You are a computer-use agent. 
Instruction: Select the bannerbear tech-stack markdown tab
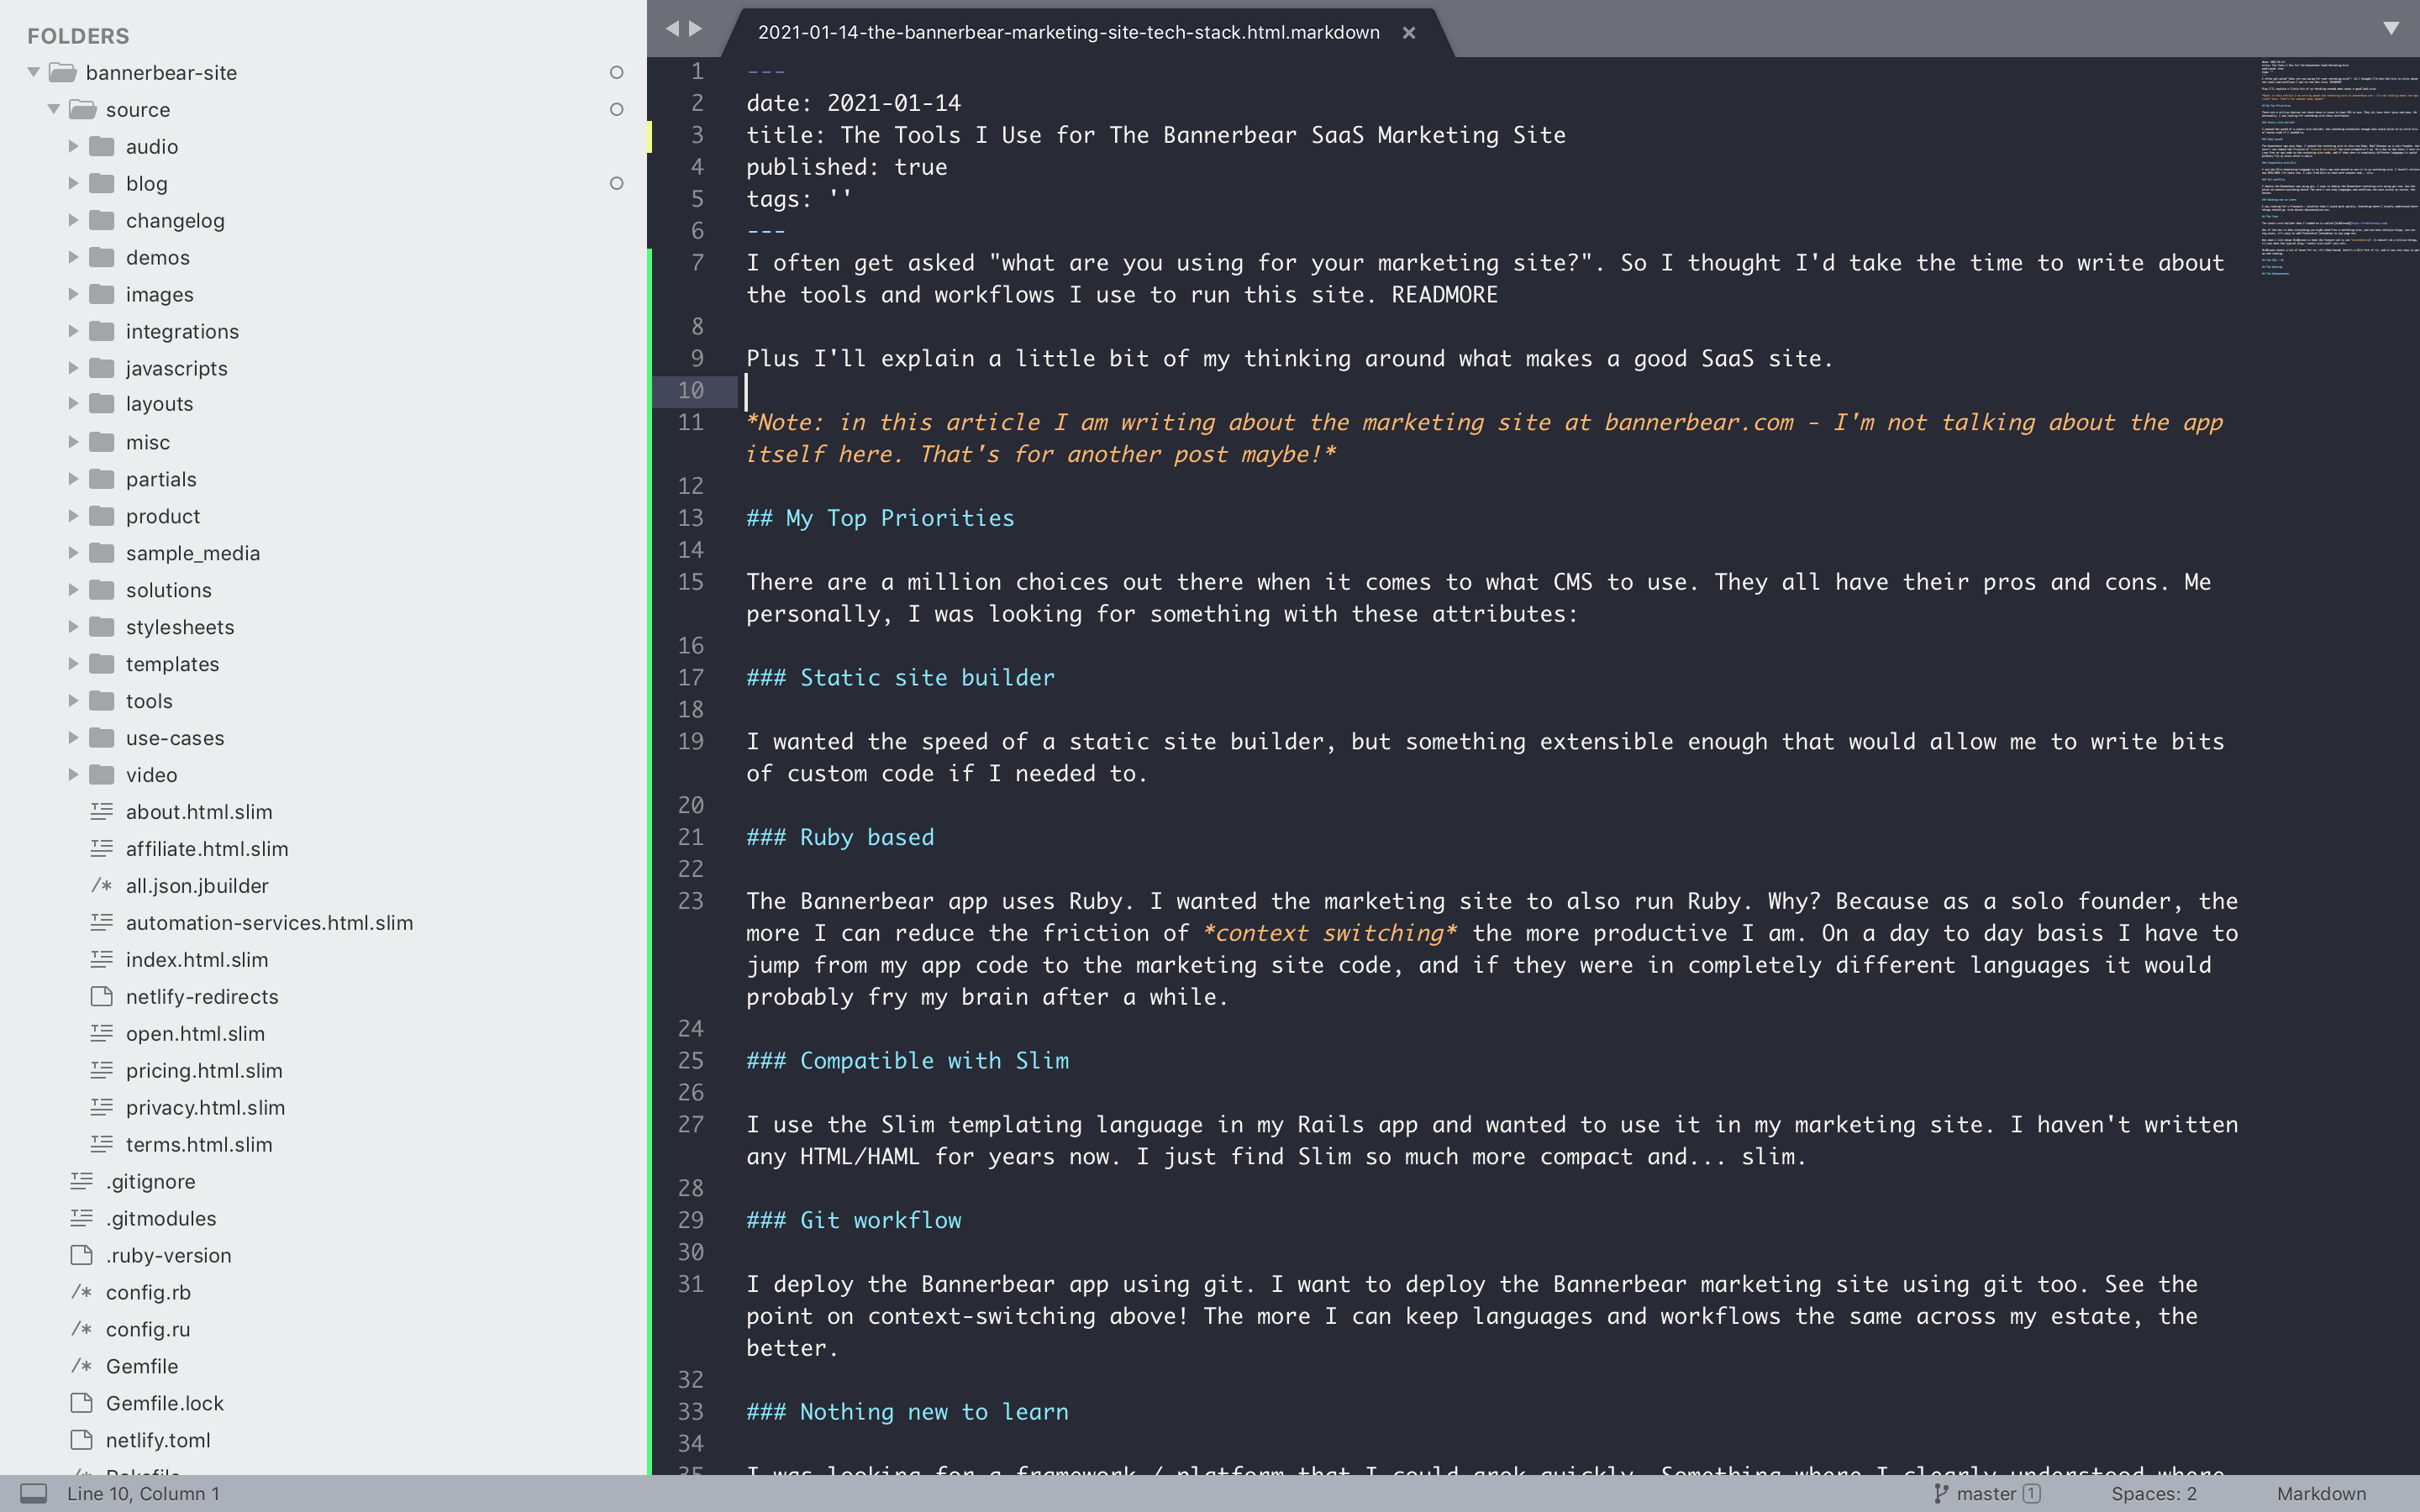tap(1068, 32)
